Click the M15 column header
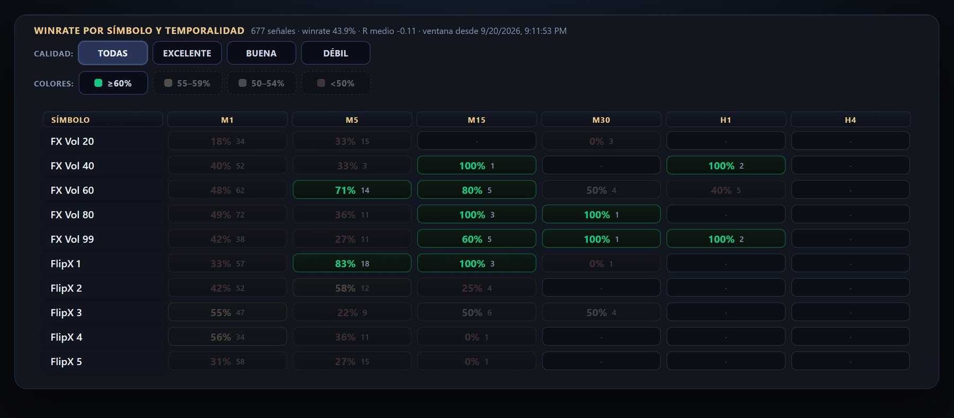Viewport: 954px width, 418px height. 476,119
